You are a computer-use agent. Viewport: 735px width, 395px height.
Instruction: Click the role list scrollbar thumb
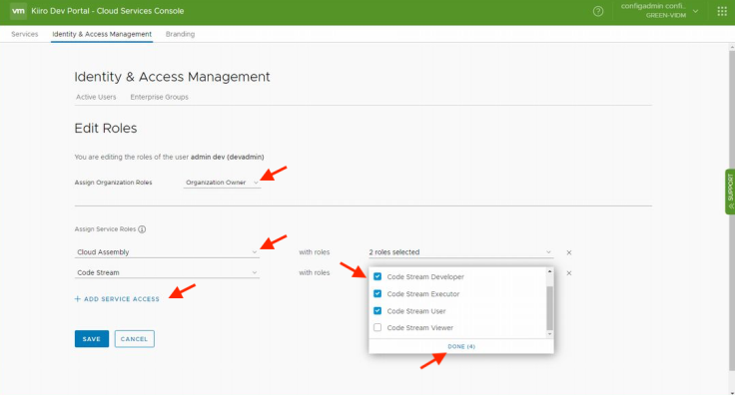(x=550, y=308)
